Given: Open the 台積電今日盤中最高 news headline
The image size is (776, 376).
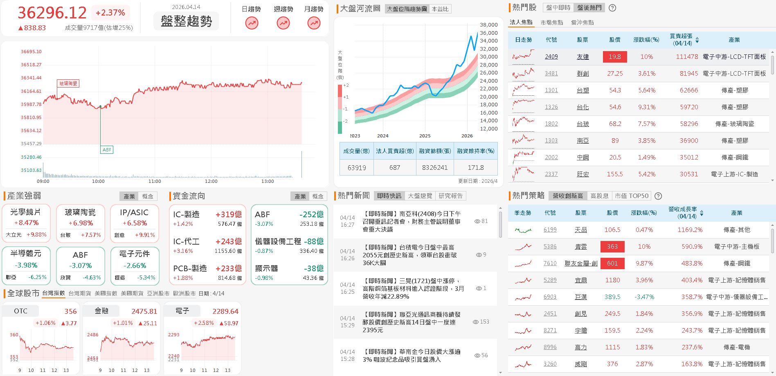Looking at the screenshot, I should pos(409,255).
